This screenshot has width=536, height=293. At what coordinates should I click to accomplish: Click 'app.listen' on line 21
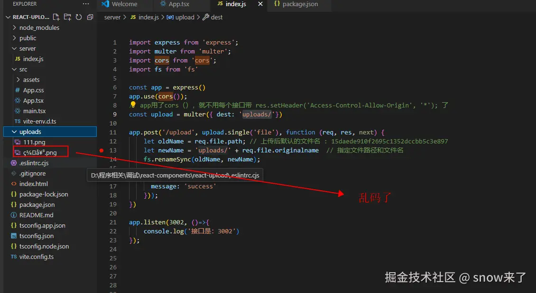click(x=147, y=222)
